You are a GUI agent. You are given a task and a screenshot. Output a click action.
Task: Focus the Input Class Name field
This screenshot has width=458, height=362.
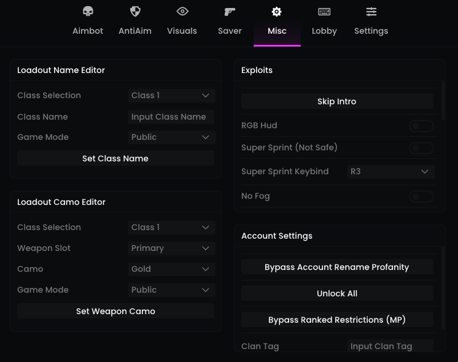tap(171, 117)
